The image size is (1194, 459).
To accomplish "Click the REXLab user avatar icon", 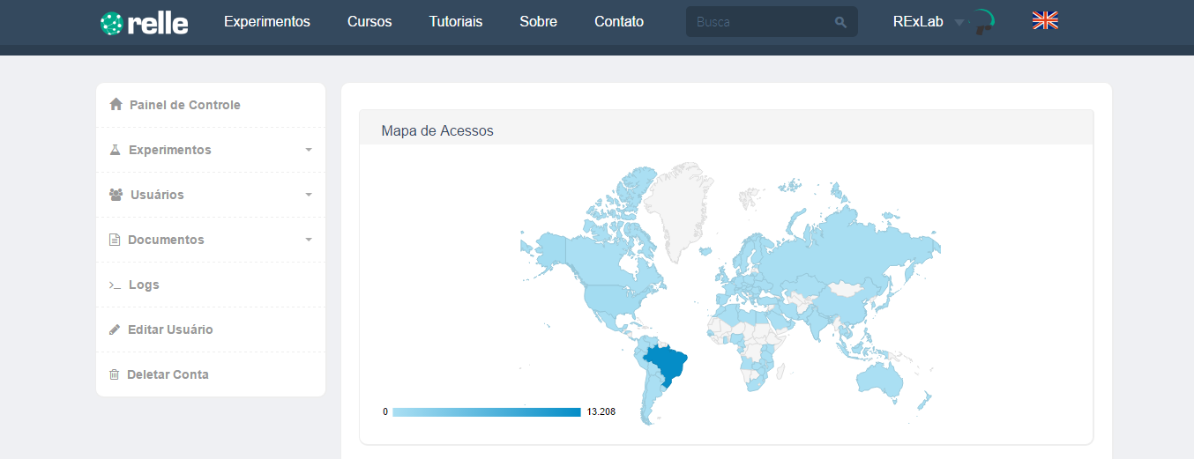I will point(984,23).
